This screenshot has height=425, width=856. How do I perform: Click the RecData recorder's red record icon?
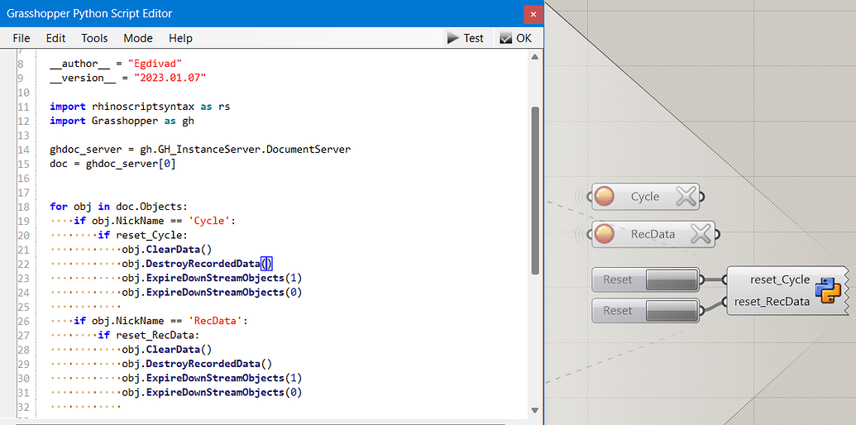pyautogui.click(x=605, y=234)
